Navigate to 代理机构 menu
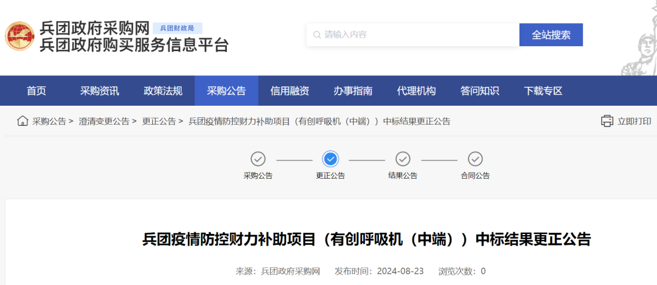This screenshot has width=657, height=285. pyautogui.click(x=416, y=91)
